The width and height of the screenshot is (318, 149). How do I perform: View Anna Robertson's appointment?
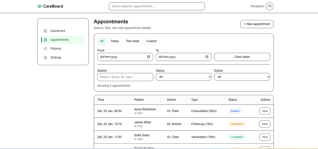264,111
